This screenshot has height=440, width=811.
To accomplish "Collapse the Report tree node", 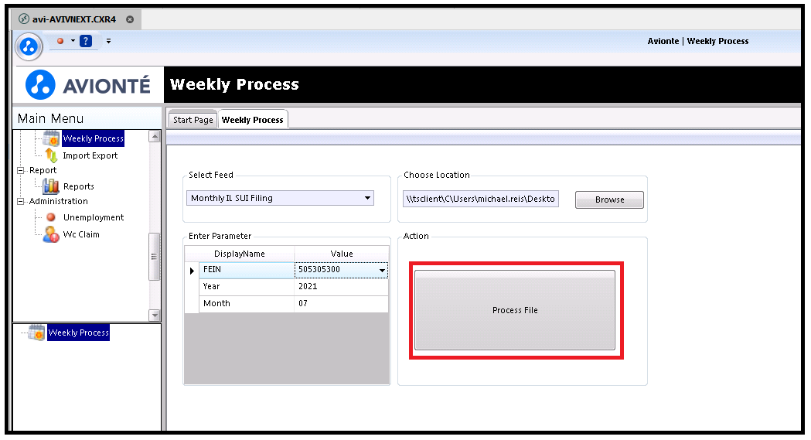I will (x=21, y=170).
